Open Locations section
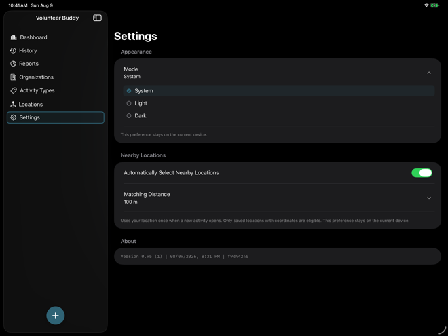 point(56,105)
